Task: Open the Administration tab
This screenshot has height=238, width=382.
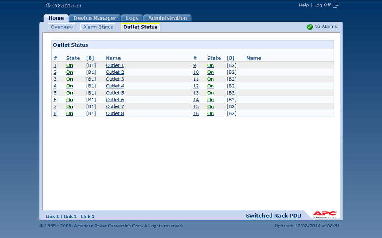Action: click(167, 18)
